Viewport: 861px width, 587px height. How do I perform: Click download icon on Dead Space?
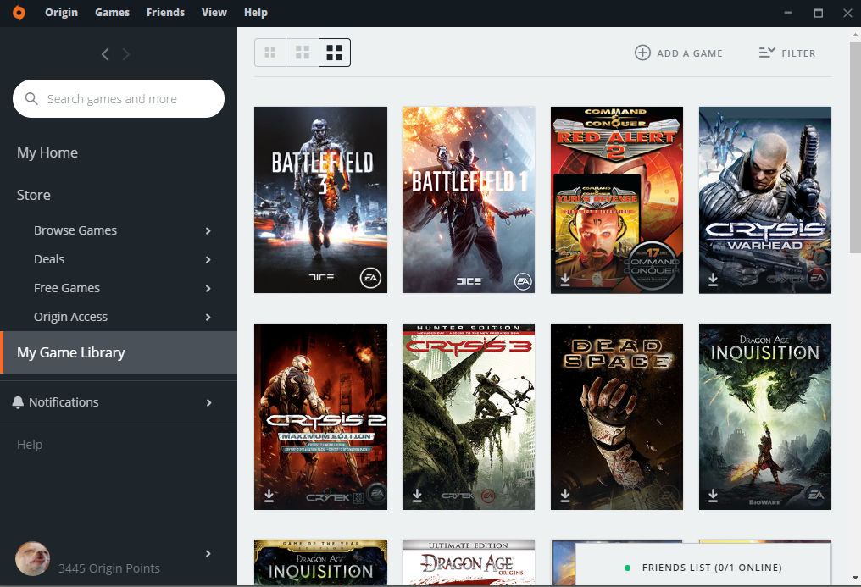point(565,496)
